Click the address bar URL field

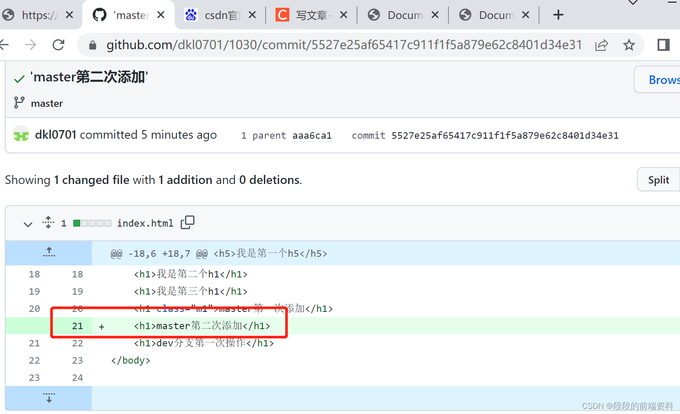click(344, 45)
